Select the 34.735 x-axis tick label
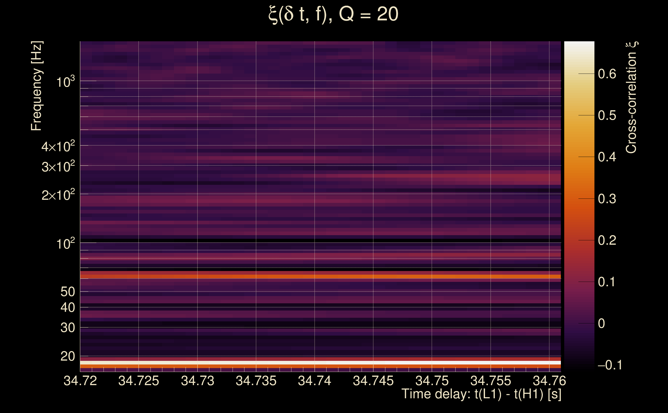The height and width of the screenshot is (413, 668). [256, 381]
